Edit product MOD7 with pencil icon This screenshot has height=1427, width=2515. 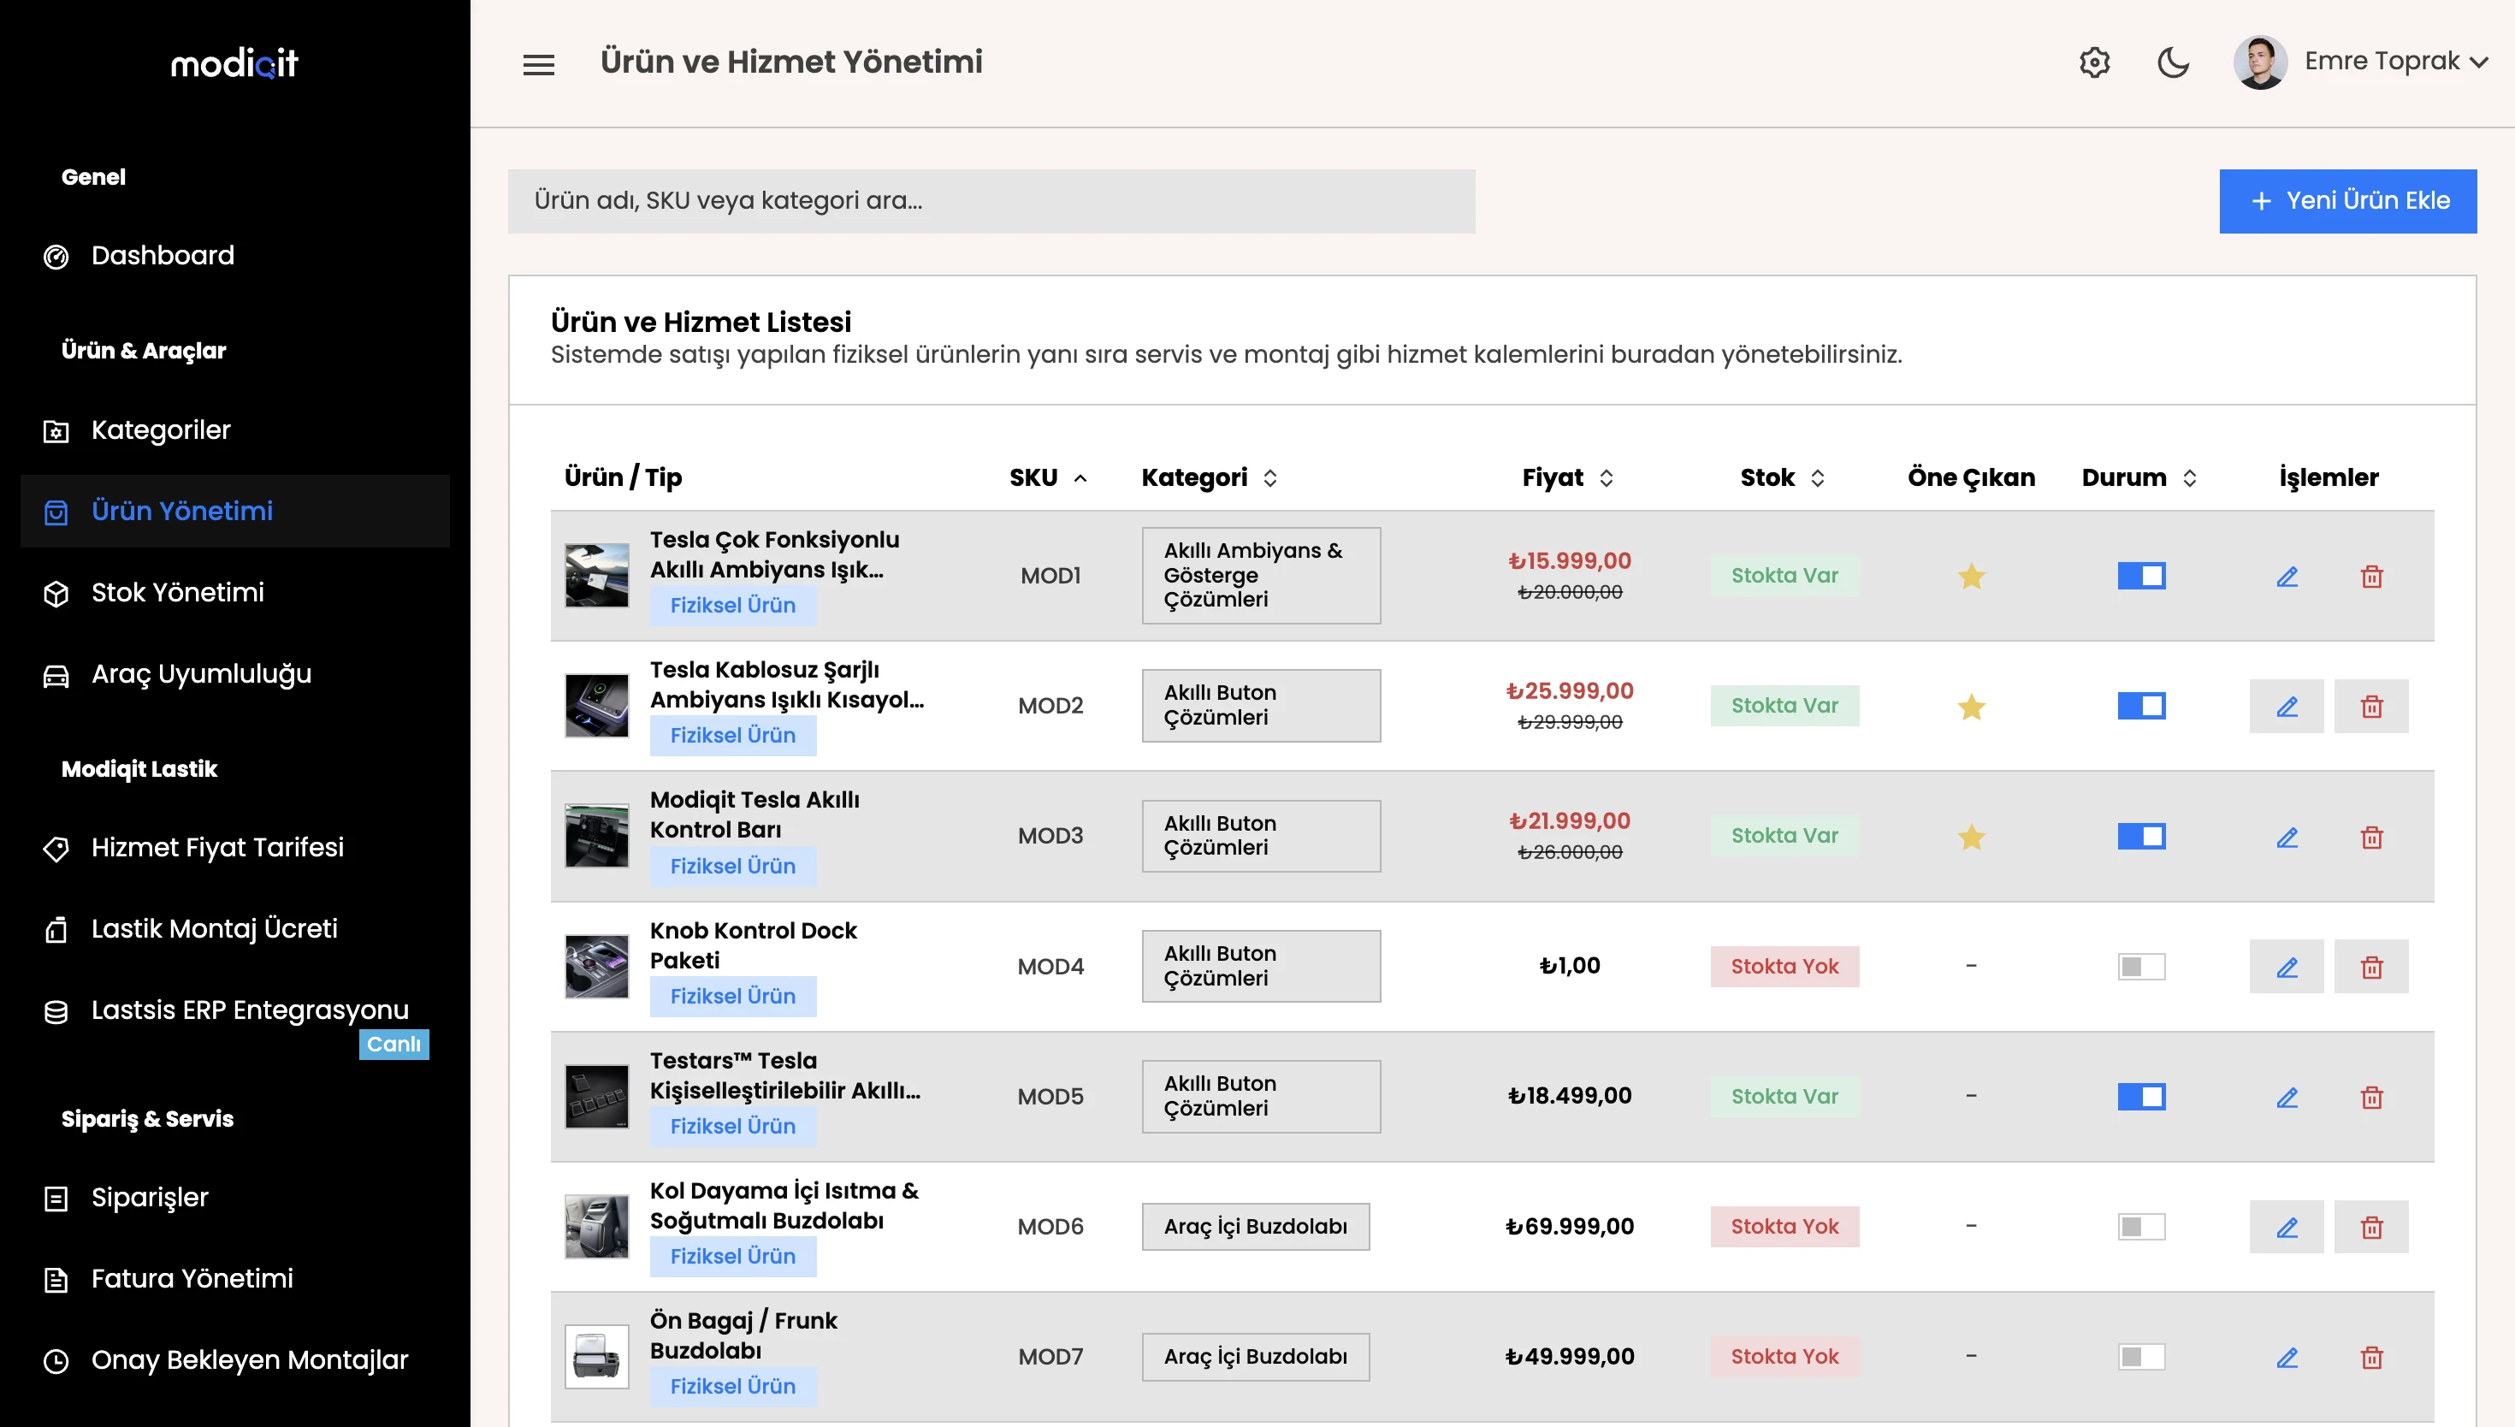pos(2287,1358)
